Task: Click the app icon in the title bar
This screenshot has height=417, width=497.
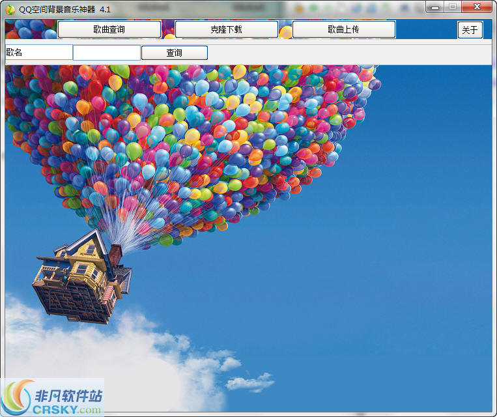Action: pos(10,10)
